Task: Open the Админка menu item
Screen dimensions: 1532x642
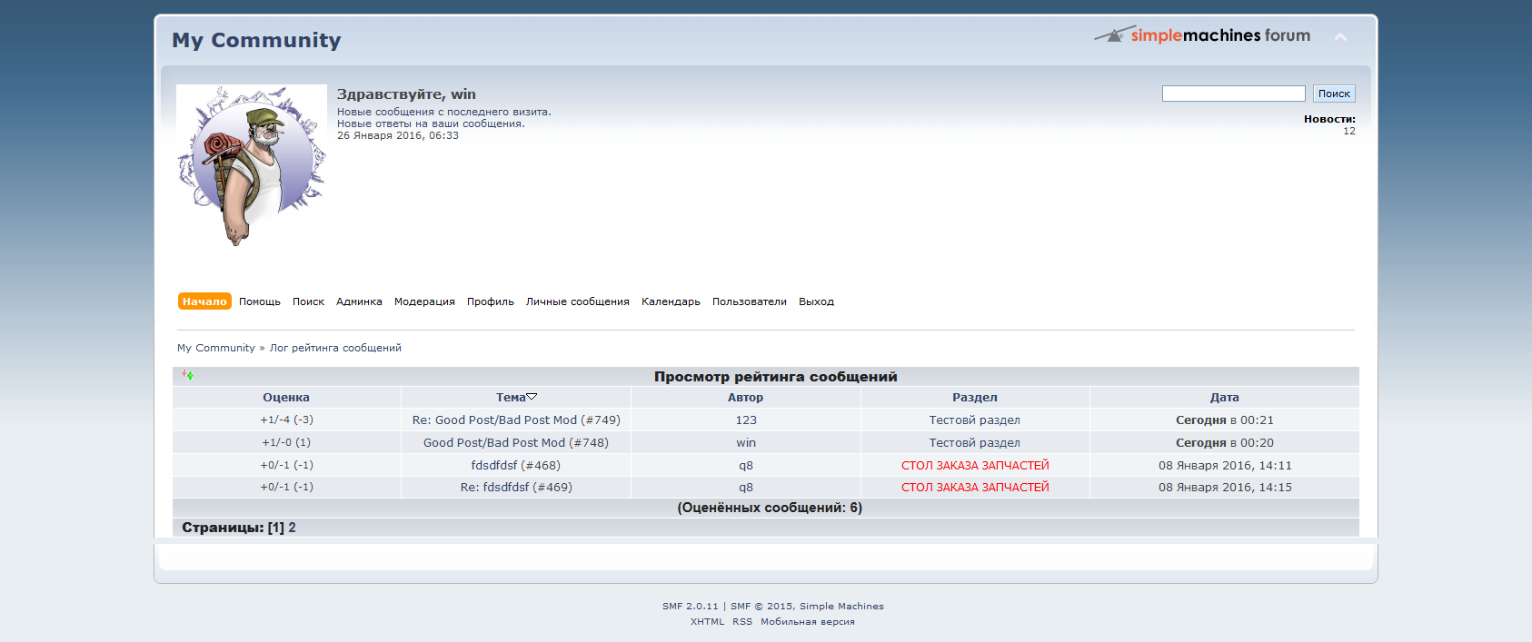Action: (359, 301)
